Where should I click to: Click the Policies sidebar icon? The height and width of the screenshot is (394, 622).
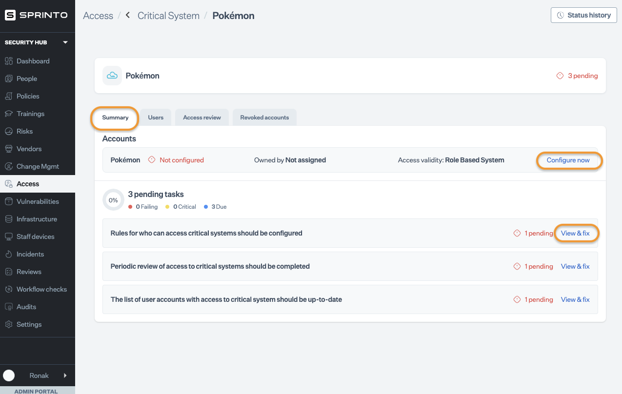8,96
